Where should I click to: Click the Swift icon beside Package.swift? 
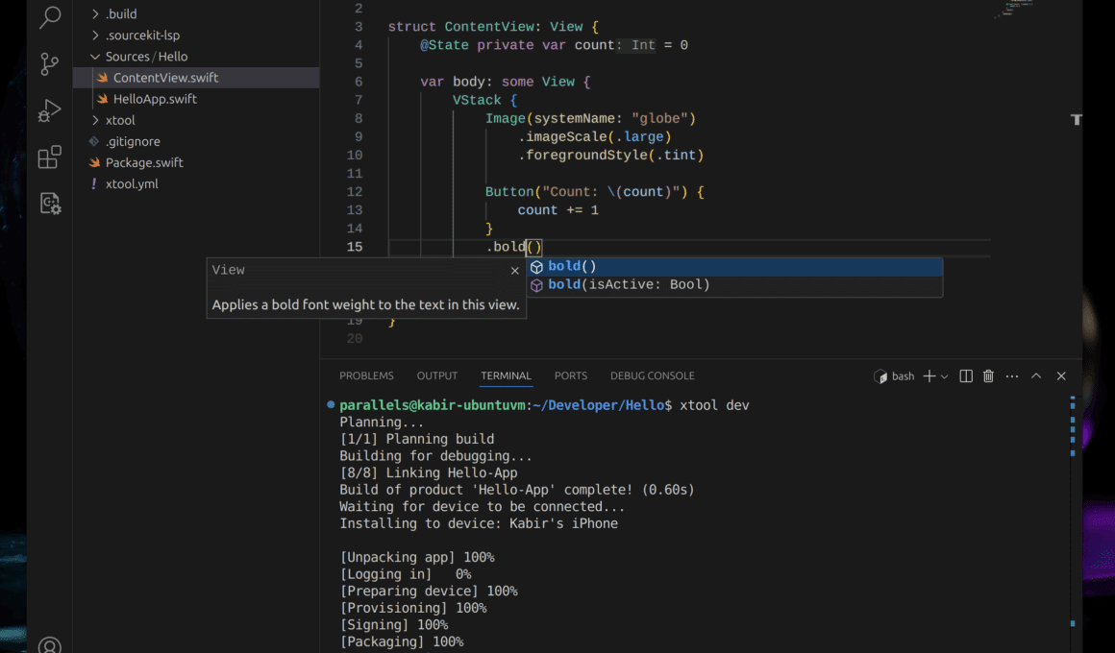[94, 162]
